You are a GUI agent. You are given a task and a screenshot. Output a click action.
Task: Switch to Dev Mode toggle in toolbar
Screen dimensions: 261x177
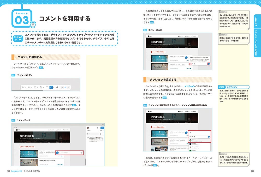click(x=68, y=87)
